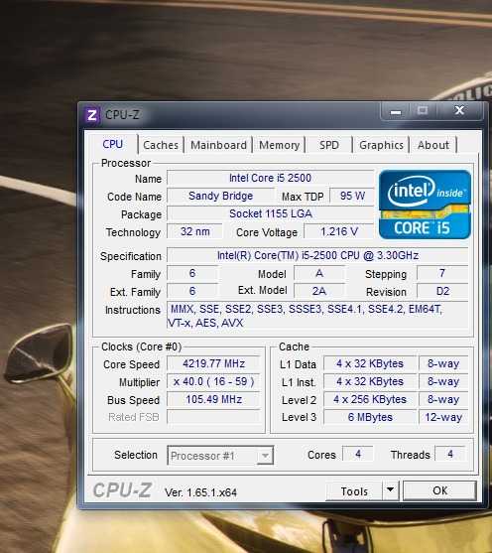Open the Graphics tab
The height and width of the screenshot is (553, 492).
(x=381, y=145)
